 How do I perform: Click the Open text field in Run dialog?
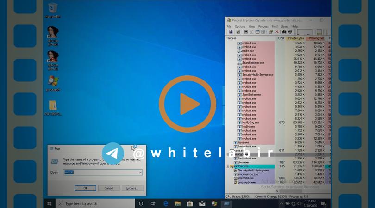pyautogui.click(x=103, y=172)
